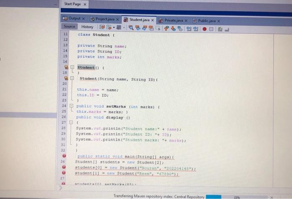Cancel the Maven index transfer

[272, 197]
